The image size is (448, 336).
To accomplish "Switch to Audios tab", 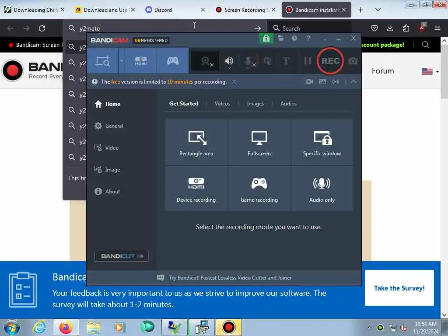I will tap(288, 104).
